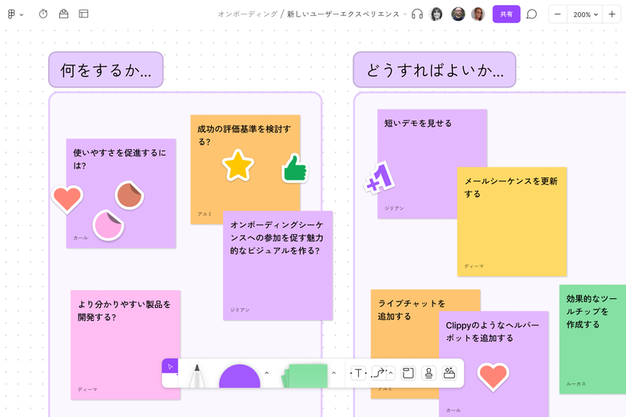Click the heart sticker beside 使いやすさ note
The height and width of the screenshot is (417, 626).
67,199
